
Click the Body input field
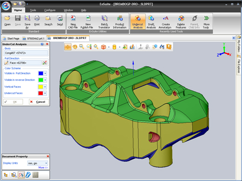click(26, 53)
